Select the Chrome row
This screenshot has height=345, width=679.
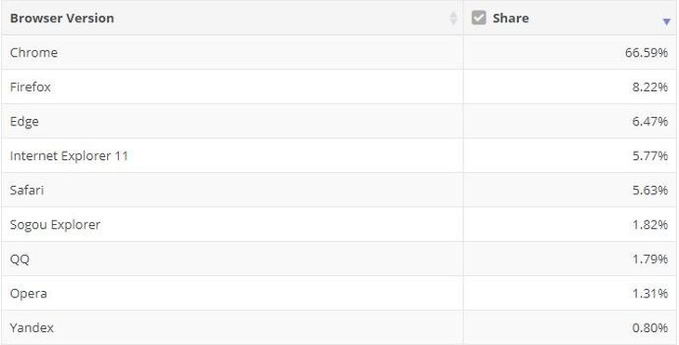(x=339, y=52)
